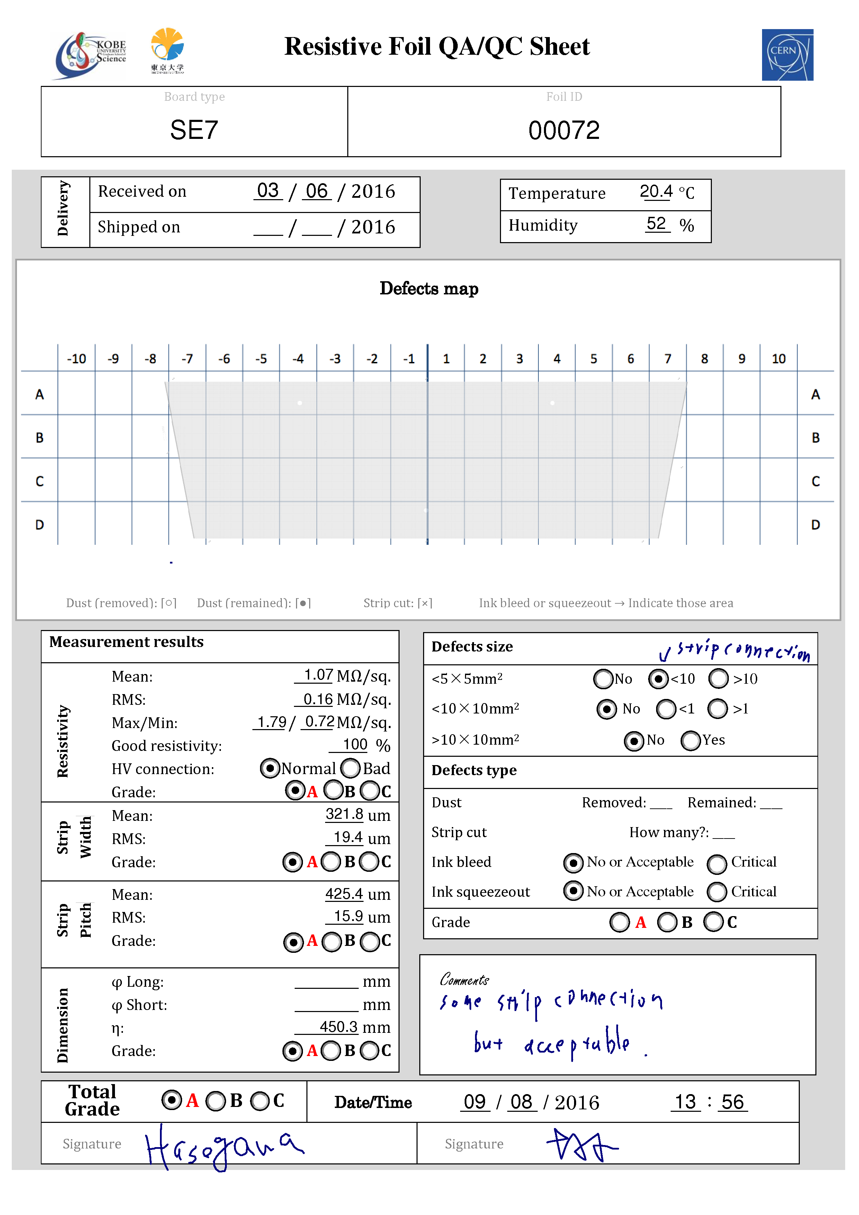
Task: Click the CERN logo
Action: [x=787, y=54]
